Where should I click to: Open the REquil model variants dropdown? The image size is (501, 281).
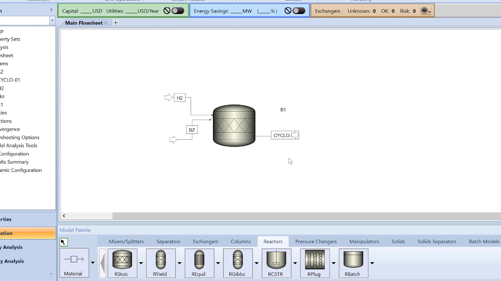point(218,263)
